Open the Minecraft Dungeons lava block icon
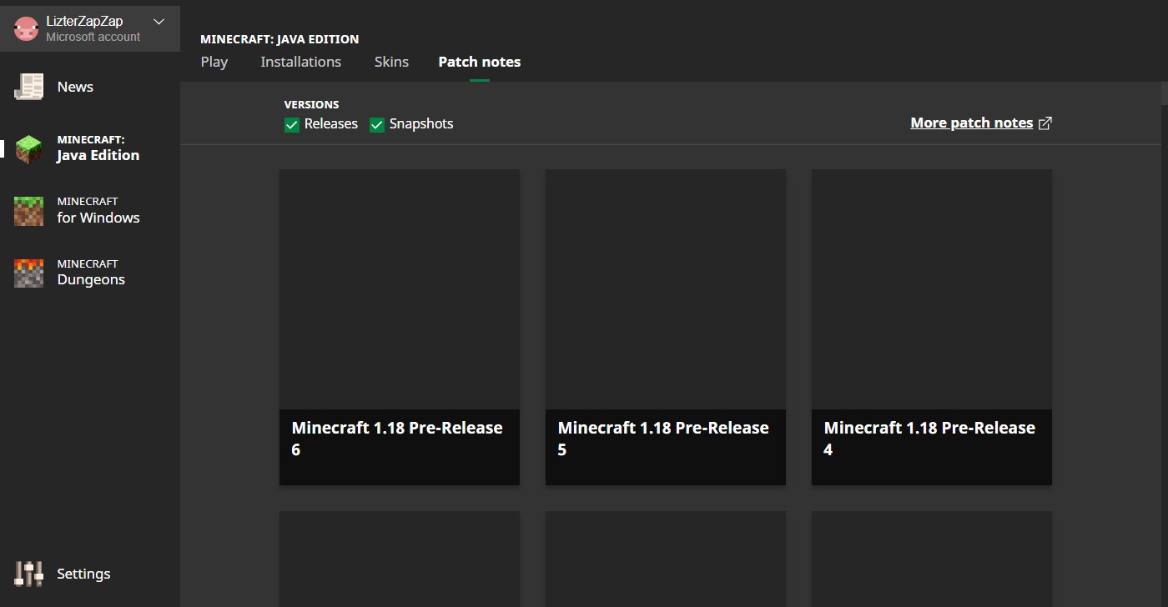Screen dimensions: 1168x607 tap(28, 273)
